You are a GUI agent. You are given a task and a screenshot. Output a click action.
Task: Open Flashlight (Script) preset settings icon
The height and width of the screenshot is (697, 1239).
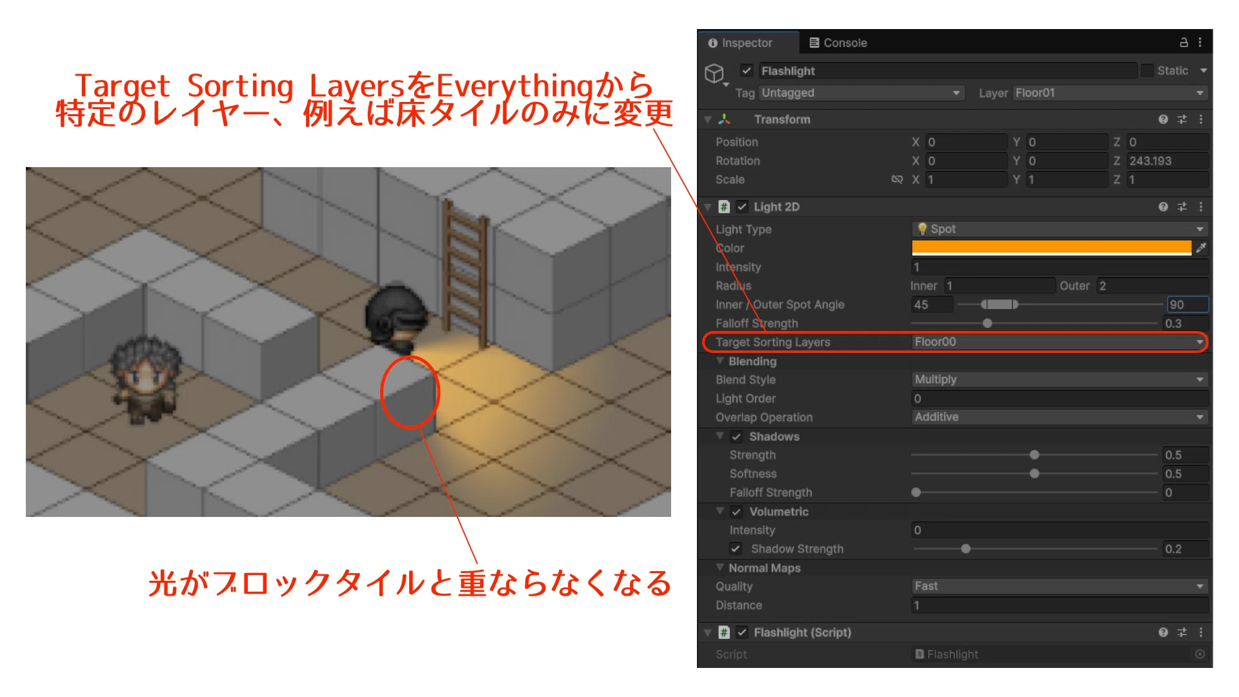click(1182, 632)
